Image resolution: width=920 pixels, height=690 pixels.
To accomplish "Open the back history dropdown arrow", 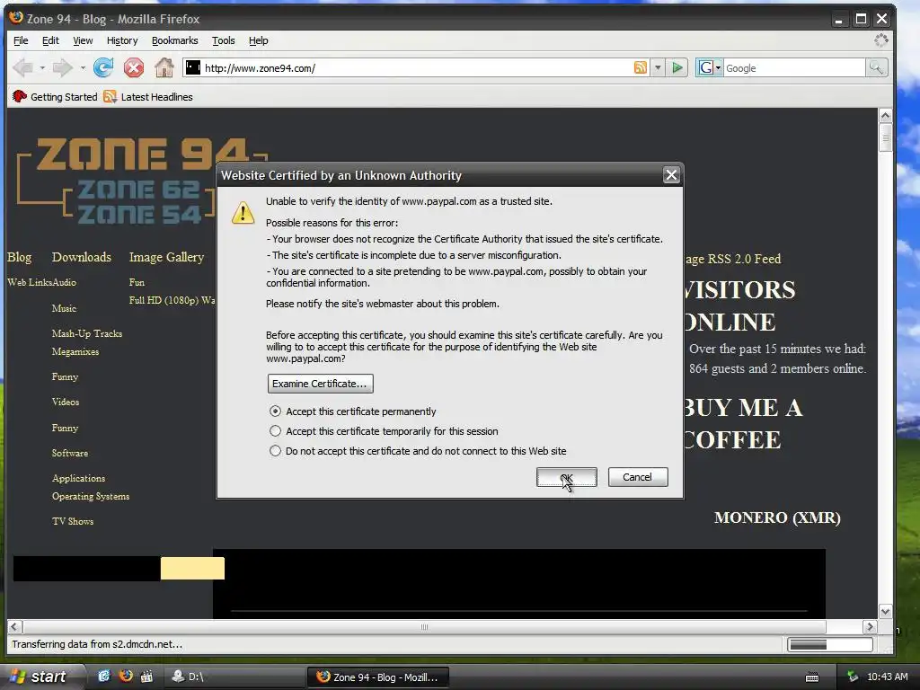I will click(x=42, y=68).
